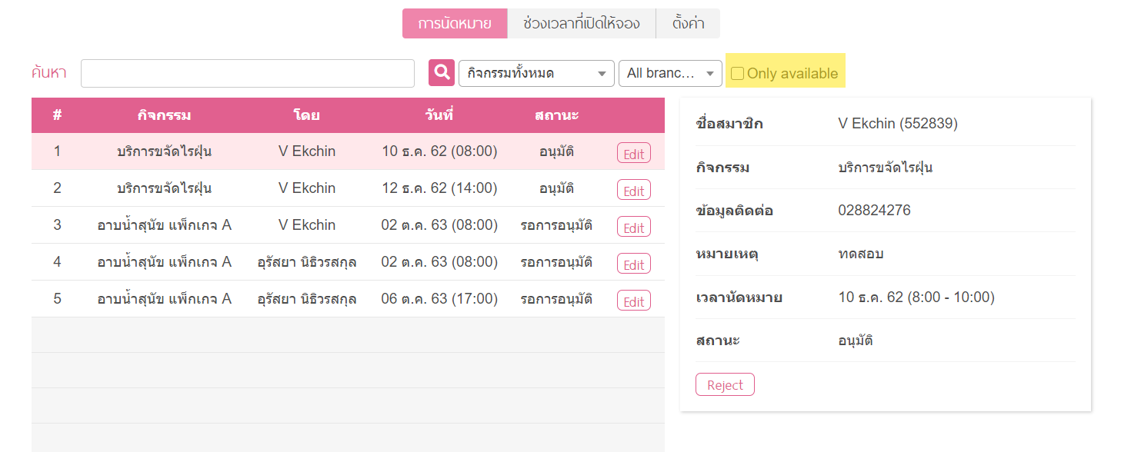Open the กิจกรรมทั้งหมด activity dropdown
This screenshot has height=452, width=1131.
[x=536, y=73]
